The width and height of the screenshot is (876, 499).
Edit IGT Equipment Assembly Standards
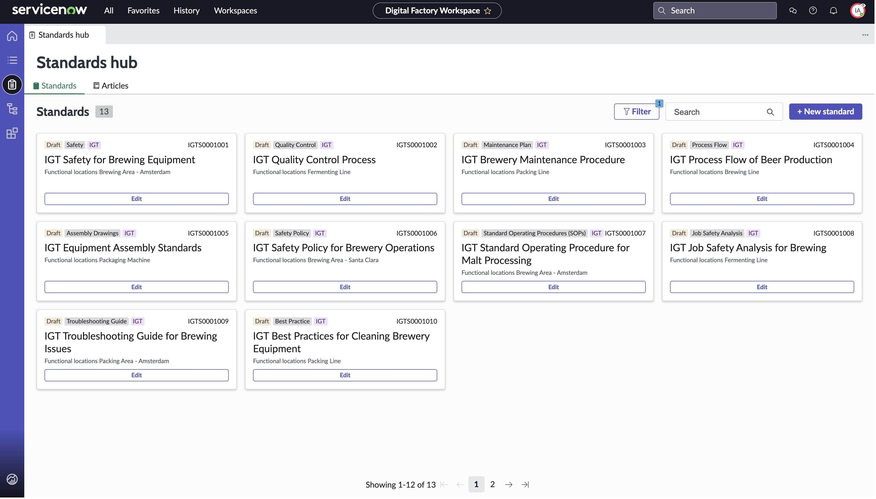pos(136,287)
